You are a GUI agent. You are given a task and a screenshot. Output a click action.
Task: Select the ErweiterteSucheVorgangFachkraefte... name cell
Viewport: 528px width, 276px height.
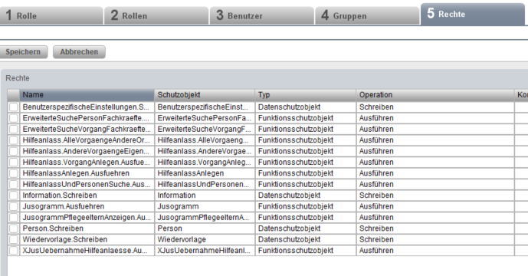click(x=87, y=130)
